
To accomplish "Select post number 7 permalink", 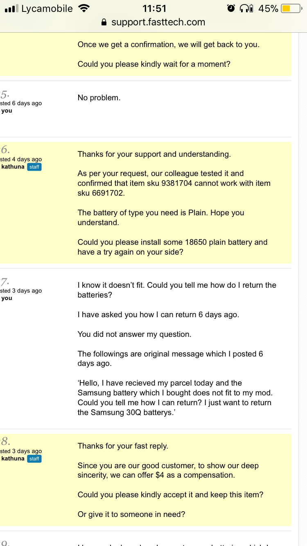I will pyautogui.click(x=5, y=282).
